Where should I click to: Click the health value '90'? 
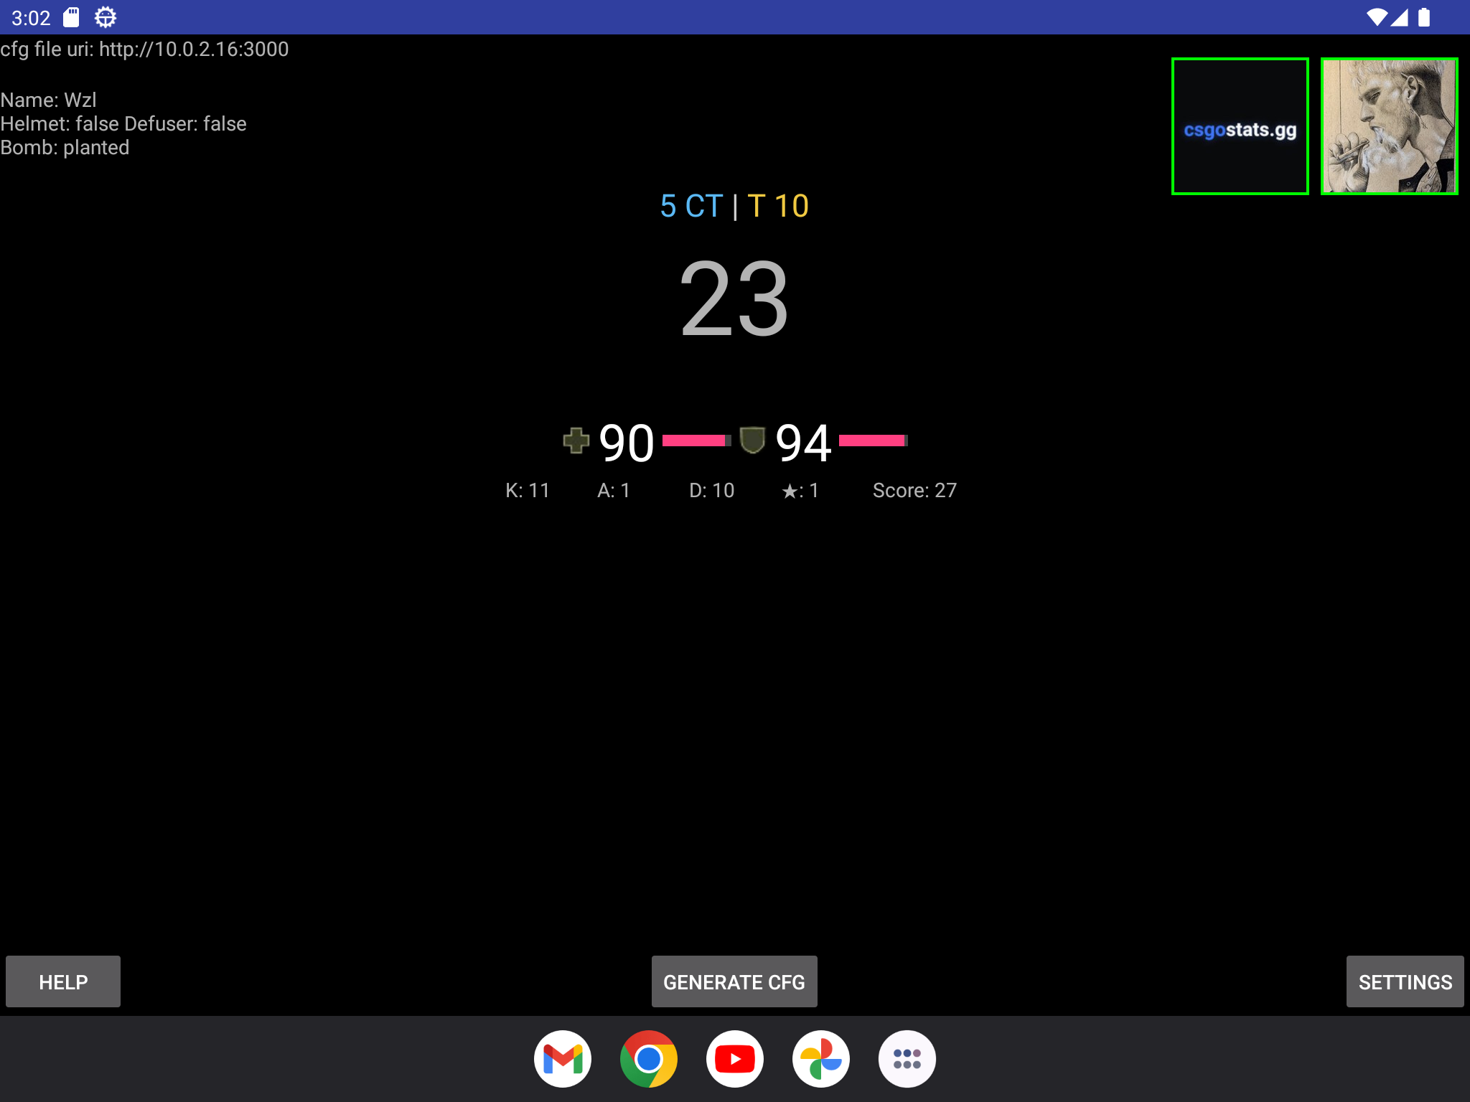click(626, 442)
